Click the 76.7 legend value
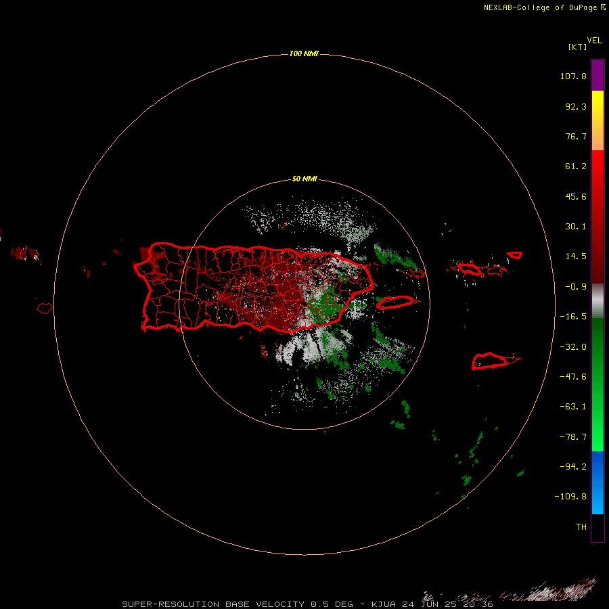This screenshot has height=609, width=609. point(576,136)
